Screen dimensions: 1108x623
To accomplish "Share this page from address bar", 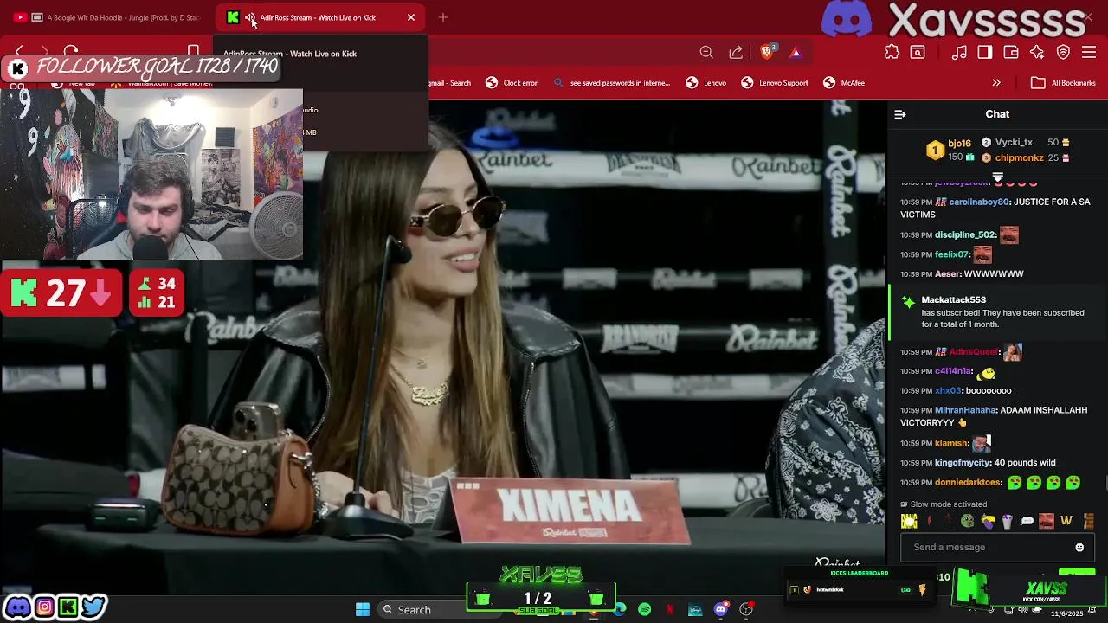I will coord(736,53).
